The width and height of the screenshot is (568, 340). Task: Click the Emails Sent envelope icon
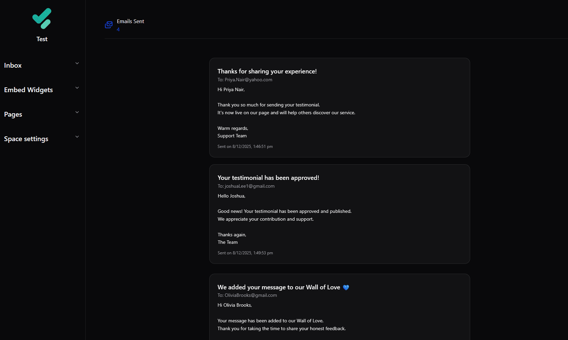pos(109,25)
